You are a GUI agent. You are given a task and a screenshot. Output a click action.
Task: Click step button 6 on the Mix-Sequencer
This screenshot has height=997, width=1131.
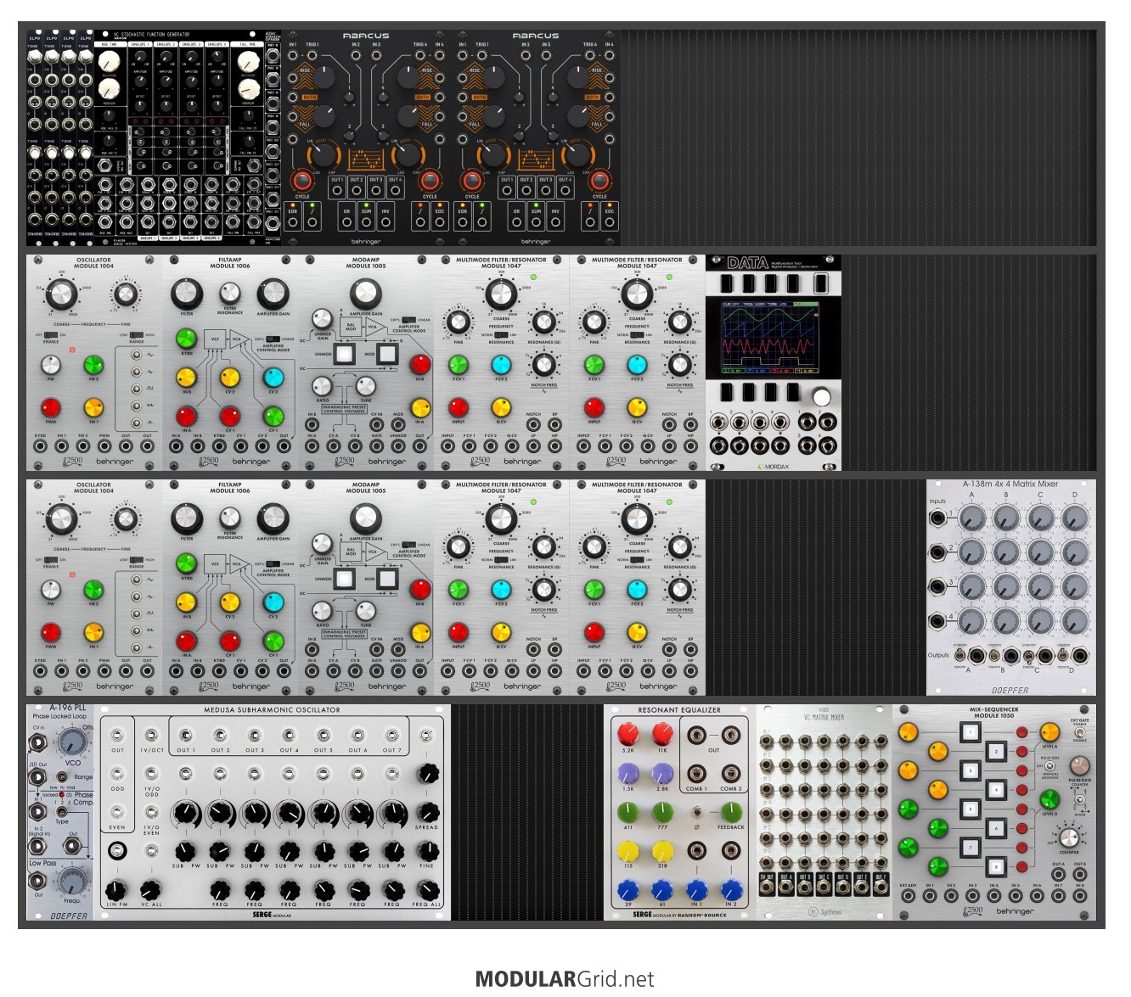996,828
